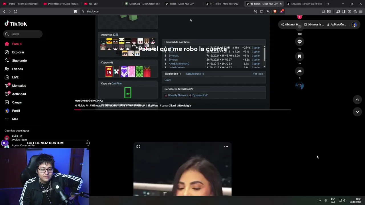The image size is (365, 205).
Task: Open Cargar upload page
Action: coord(13,102)
